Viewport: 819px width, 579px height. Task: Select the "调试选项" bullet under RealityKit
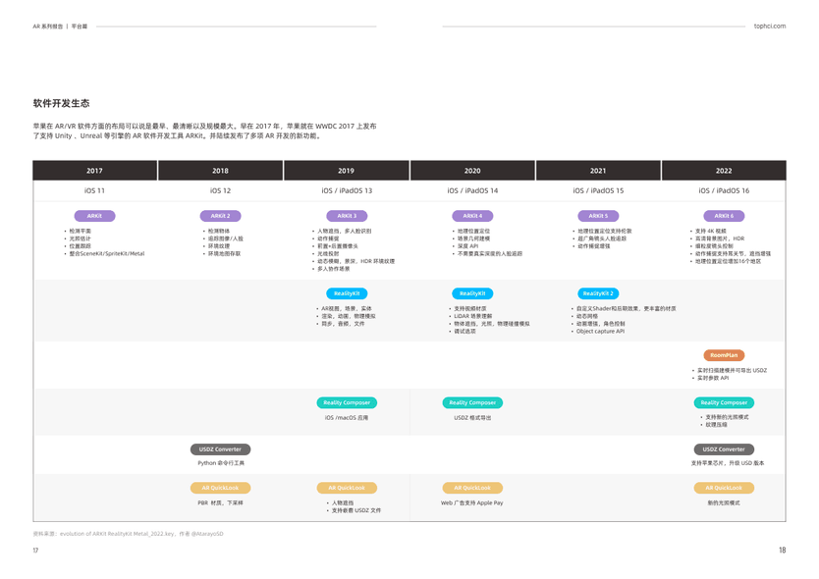[464, 331]
